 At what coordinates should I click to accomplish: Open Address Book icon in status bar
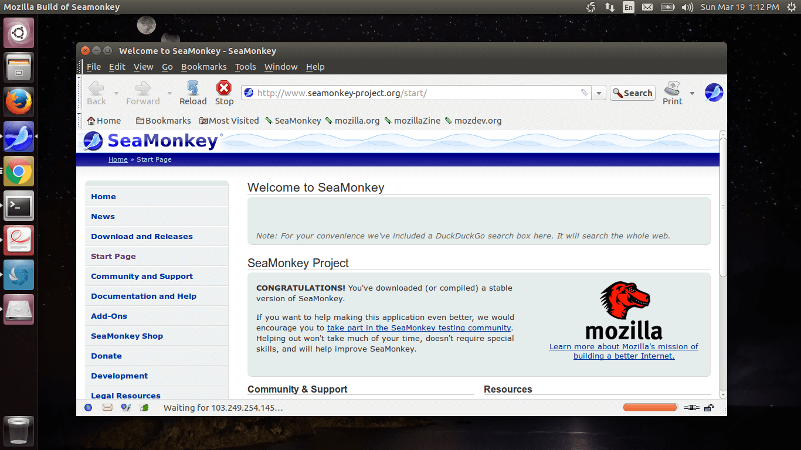click(144, 407)
